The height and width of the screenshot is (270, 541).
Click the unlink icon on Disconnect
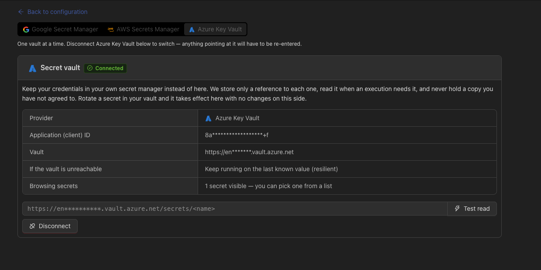click(x=32, y=226)
